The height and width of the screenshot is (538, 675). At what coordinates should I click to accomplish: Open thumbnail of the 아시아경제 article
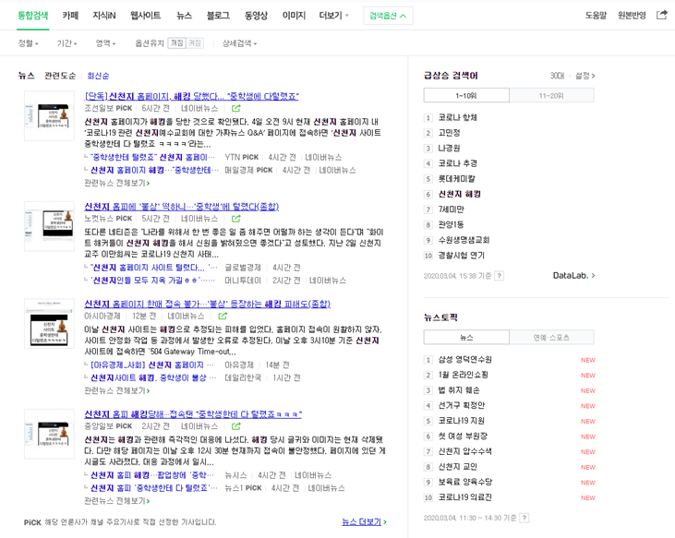point(49,323)
